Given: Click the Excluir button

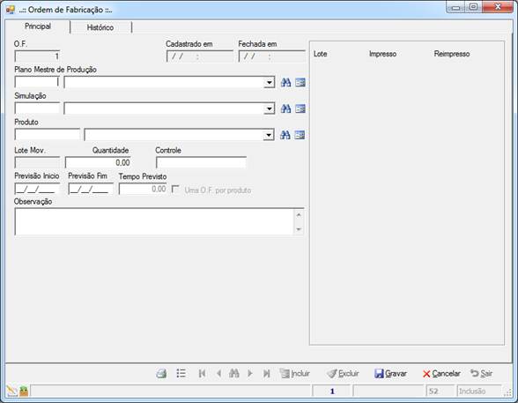Looking at the screenshot, I should pyautogui.click(x=343, y=374).
